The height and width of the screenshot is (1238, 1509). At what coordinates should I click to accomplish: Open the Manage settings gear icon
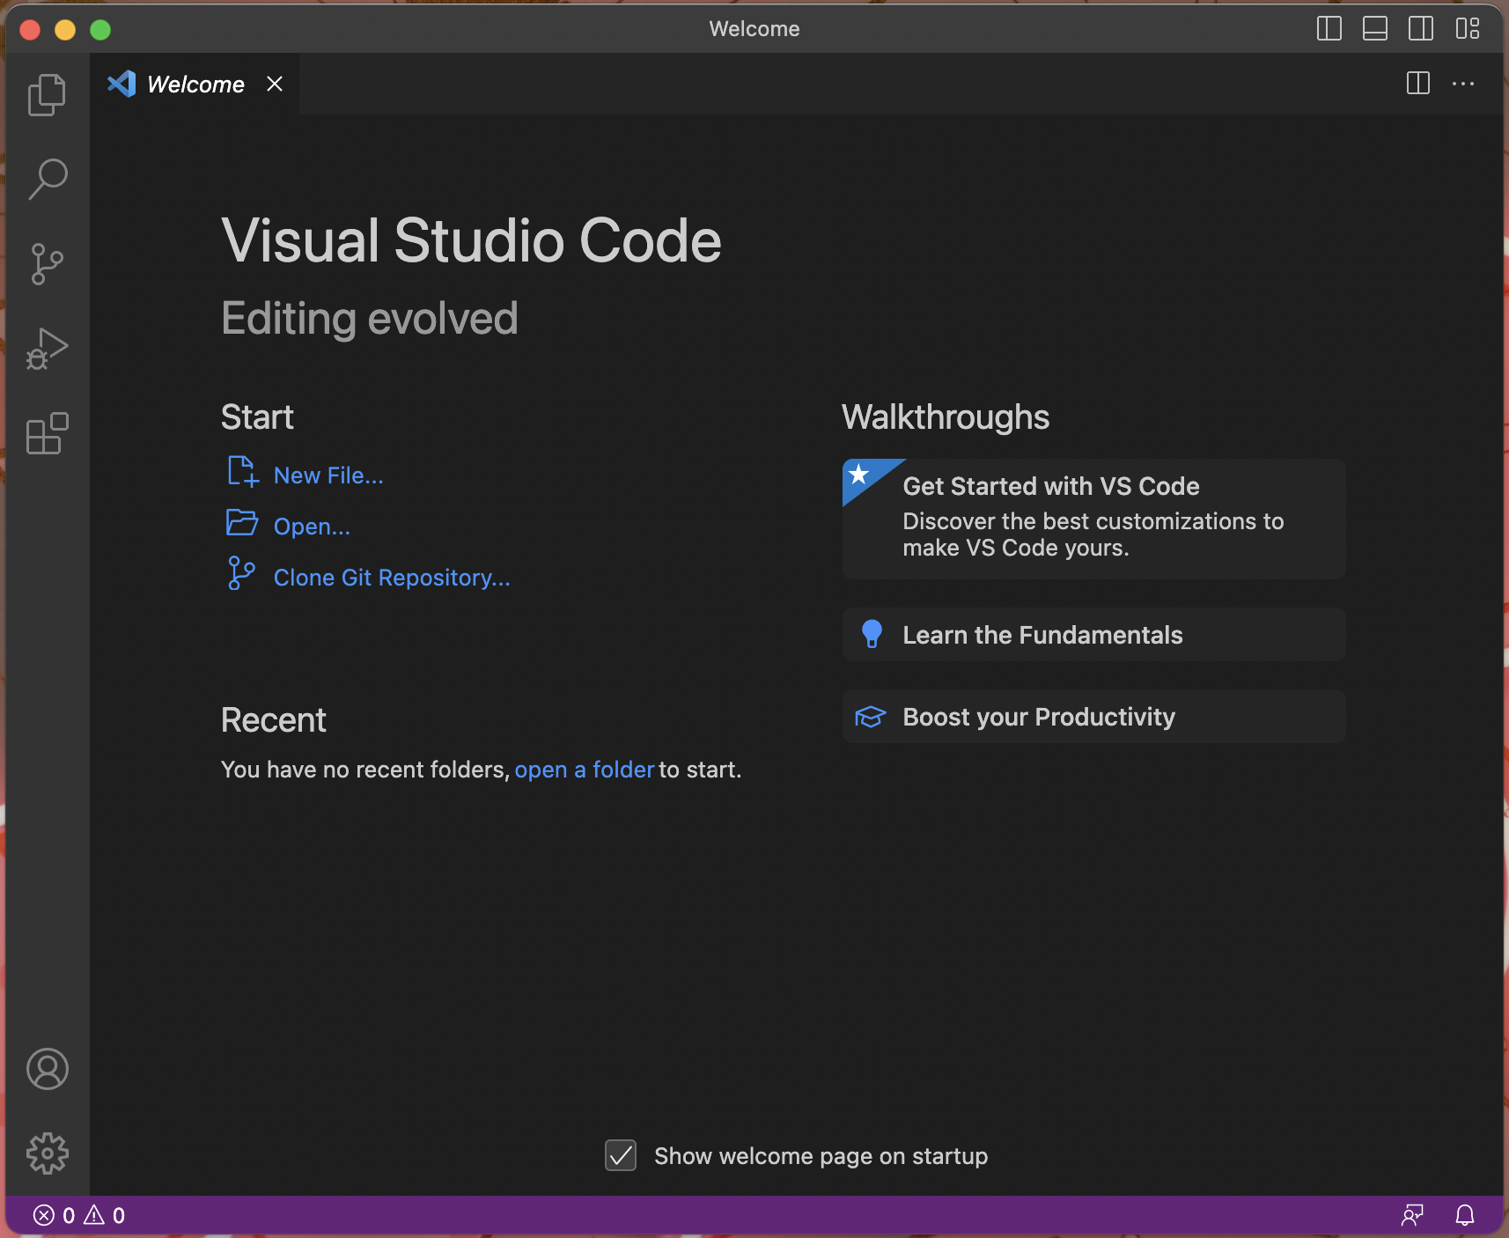tap(47, 1153)
